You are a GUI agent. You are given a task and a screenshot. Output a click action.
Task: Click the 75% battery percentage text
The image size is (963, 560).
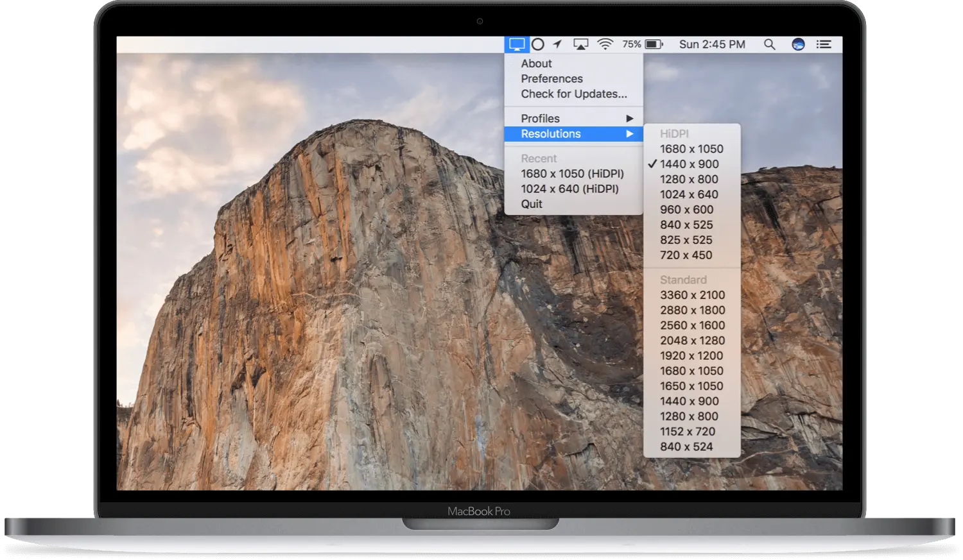coord(632,44)
